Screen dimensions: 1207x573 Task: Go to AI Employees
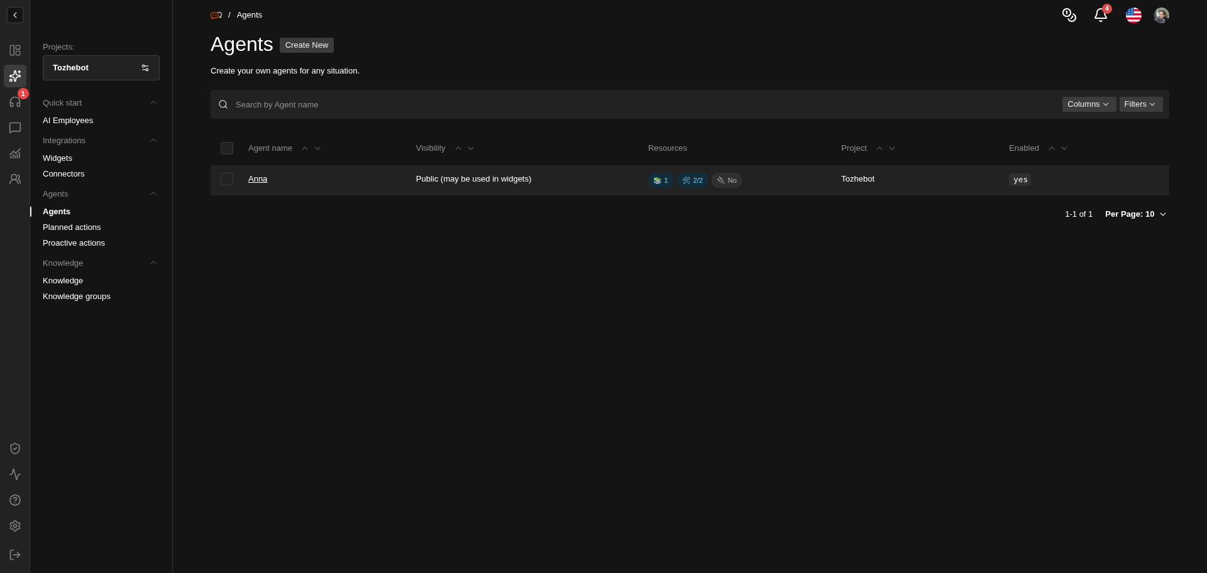(x=68, y=121)
